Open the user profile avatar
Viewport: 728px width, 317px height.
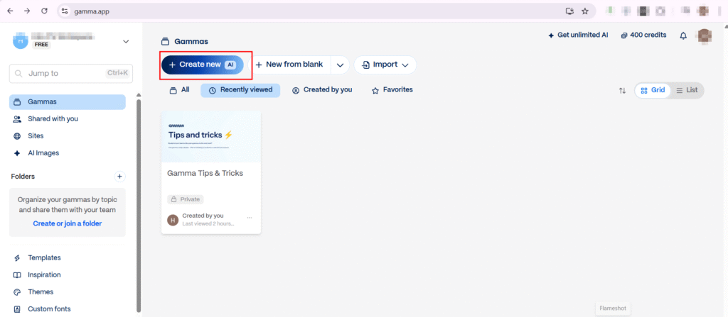[705, 35]
